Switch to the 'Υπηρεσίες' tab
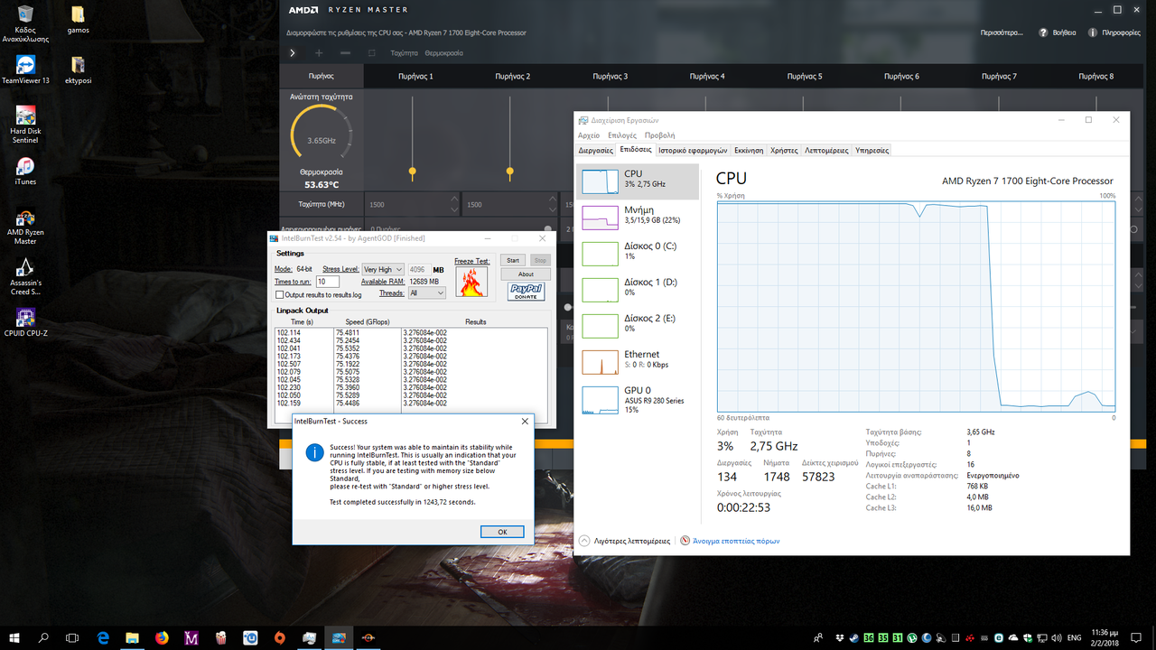Image resolution: width=1156 pixels, height=650 pixels. click(872, 151)
